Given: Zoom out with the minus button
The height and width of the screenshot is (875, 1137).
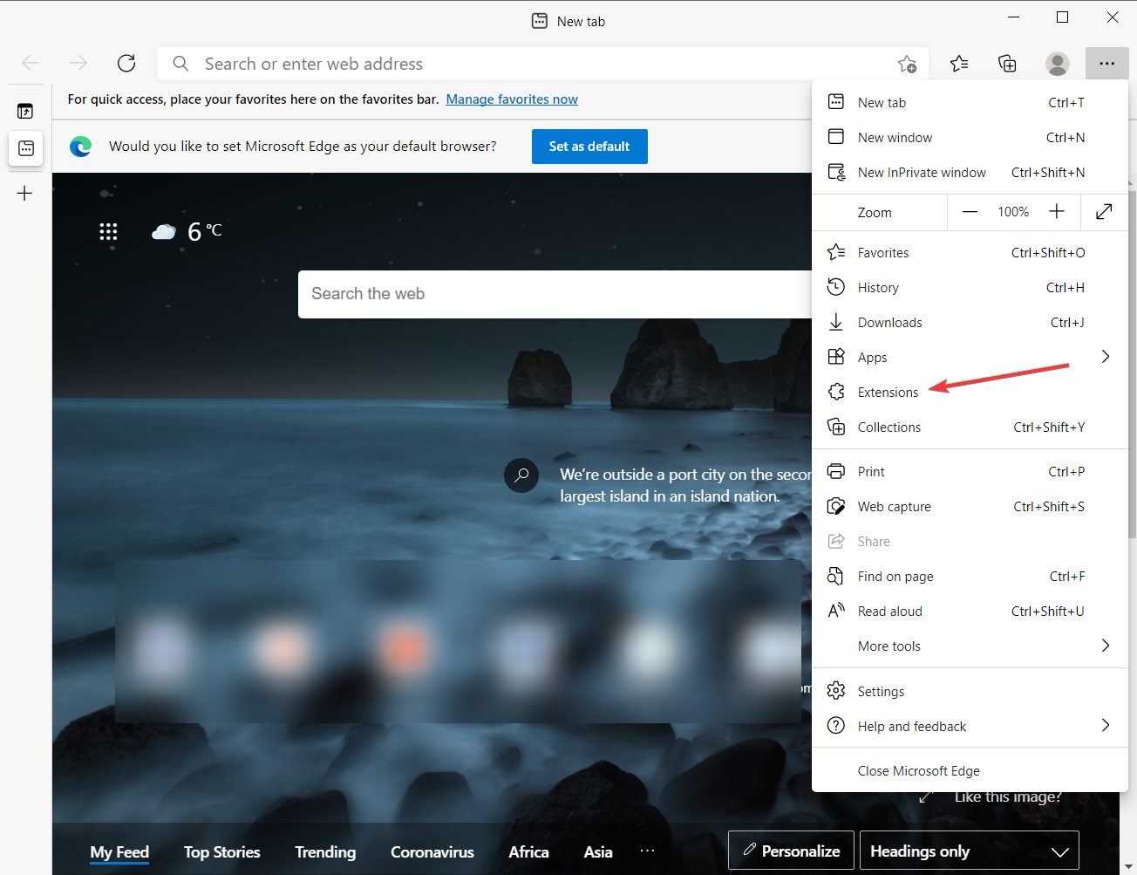Looking at the screenshot, I should pyautogui.click(x=970, y=211).
